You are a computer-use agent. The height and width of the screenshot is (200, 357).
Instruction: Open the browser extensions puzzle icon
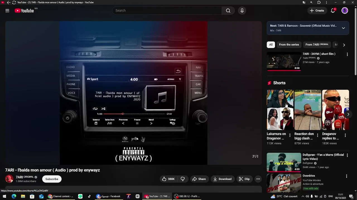319,2
